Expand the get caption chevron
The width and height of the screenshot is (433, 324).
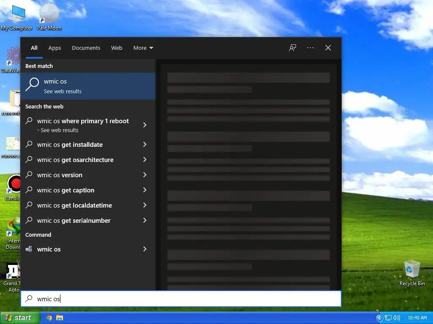(x=145, y=190)
